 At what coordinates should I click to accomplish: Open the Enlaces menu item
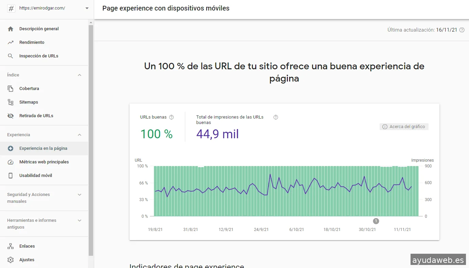[27, 246]
